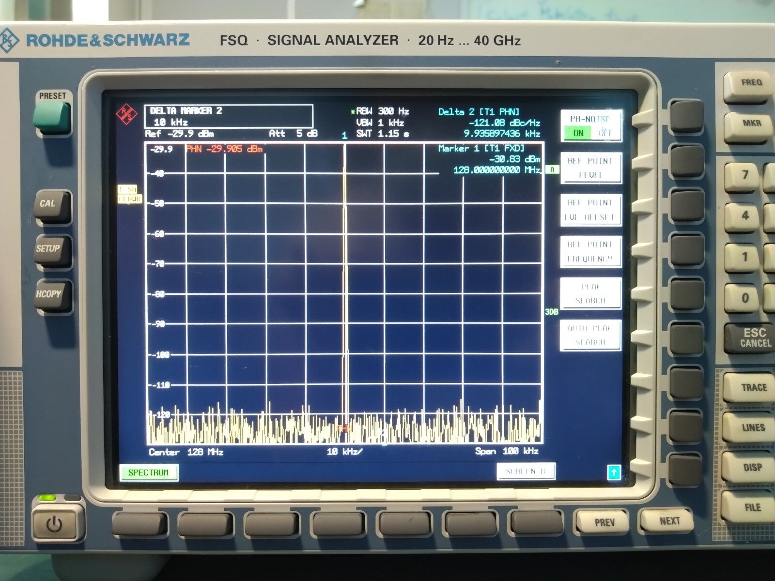This screenshot has width=775, height=581.
Task: Tap numeric keypad key 7
Action: [x=743, y=177]
